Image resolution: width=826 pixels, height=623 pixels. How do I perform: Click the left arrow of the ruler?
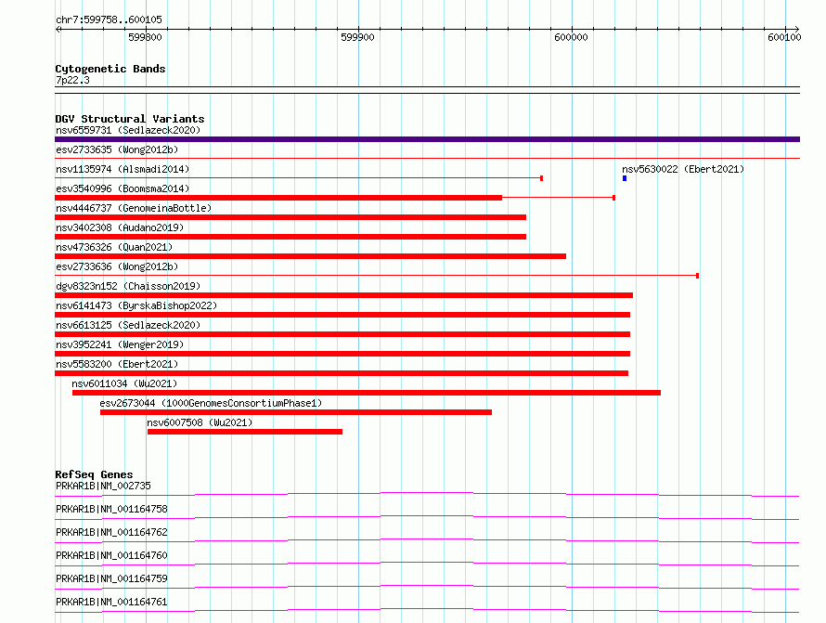tap(58, 29)
